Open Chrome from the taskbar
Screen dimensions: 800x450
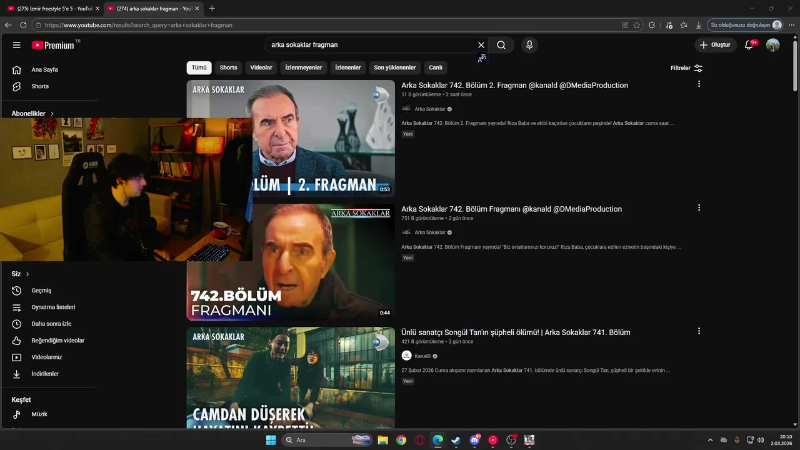(x=401, y=440)
